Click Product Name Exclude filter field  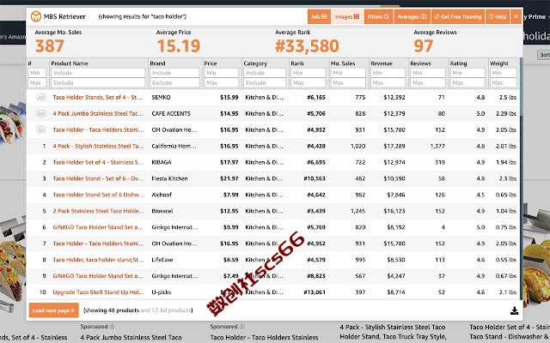point(98,82)
